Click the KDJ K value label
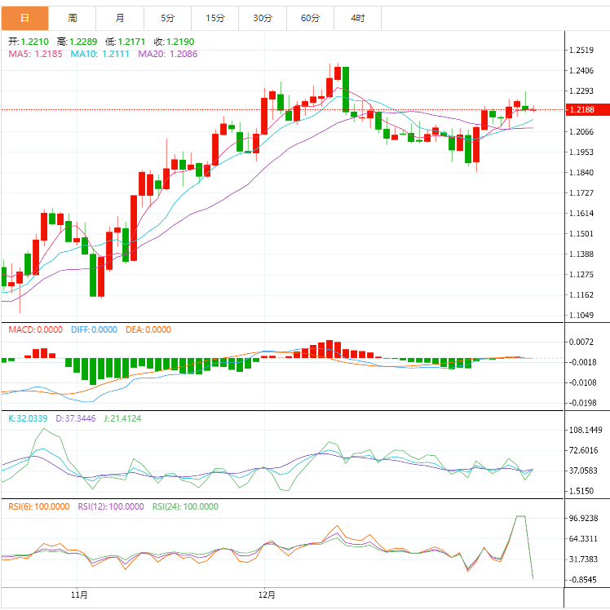The width and height of the screenshot is (610, 610). tap(29, 418)
